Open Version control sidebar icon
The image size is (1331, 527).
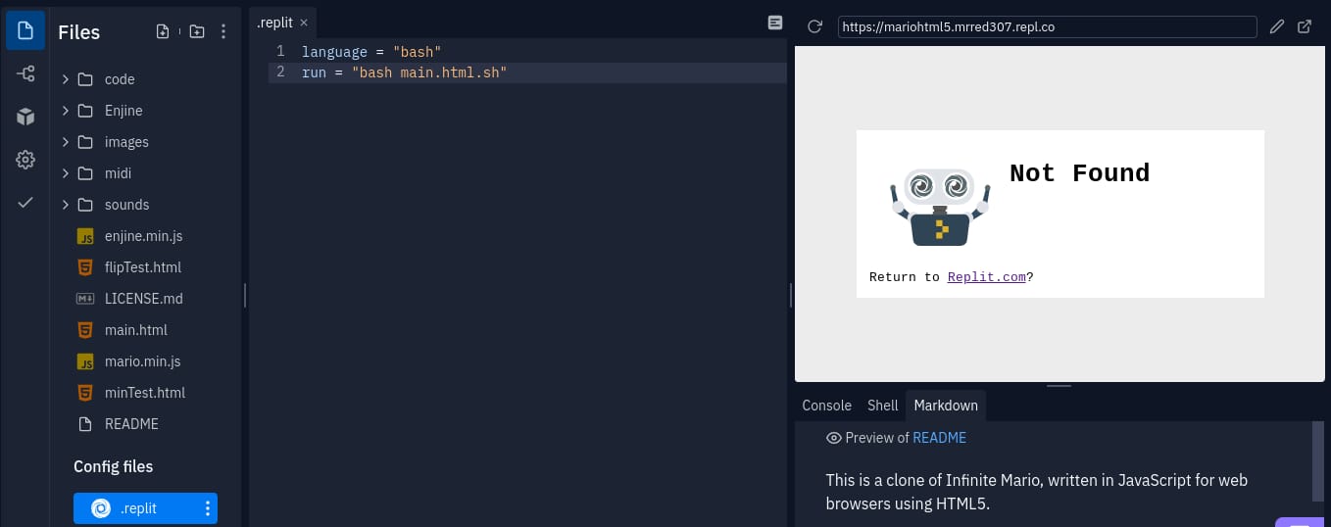(x=25, y=73)
